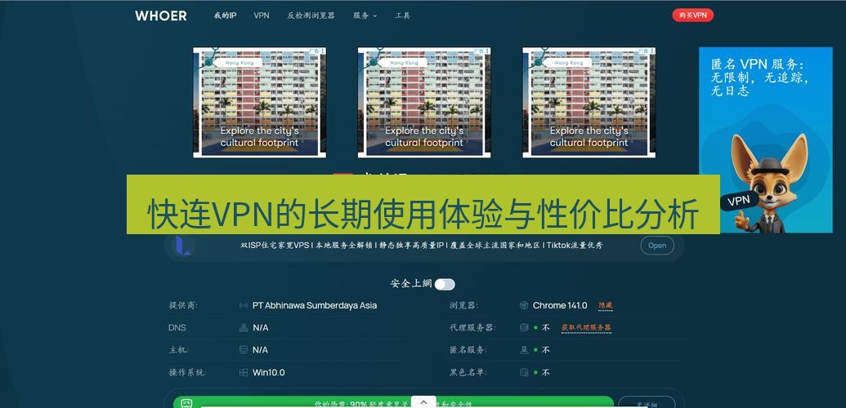The image size is (846, 408).
Task: Click the 匿名服务 label
Action: pyautogui.click(x=468, y=350)
